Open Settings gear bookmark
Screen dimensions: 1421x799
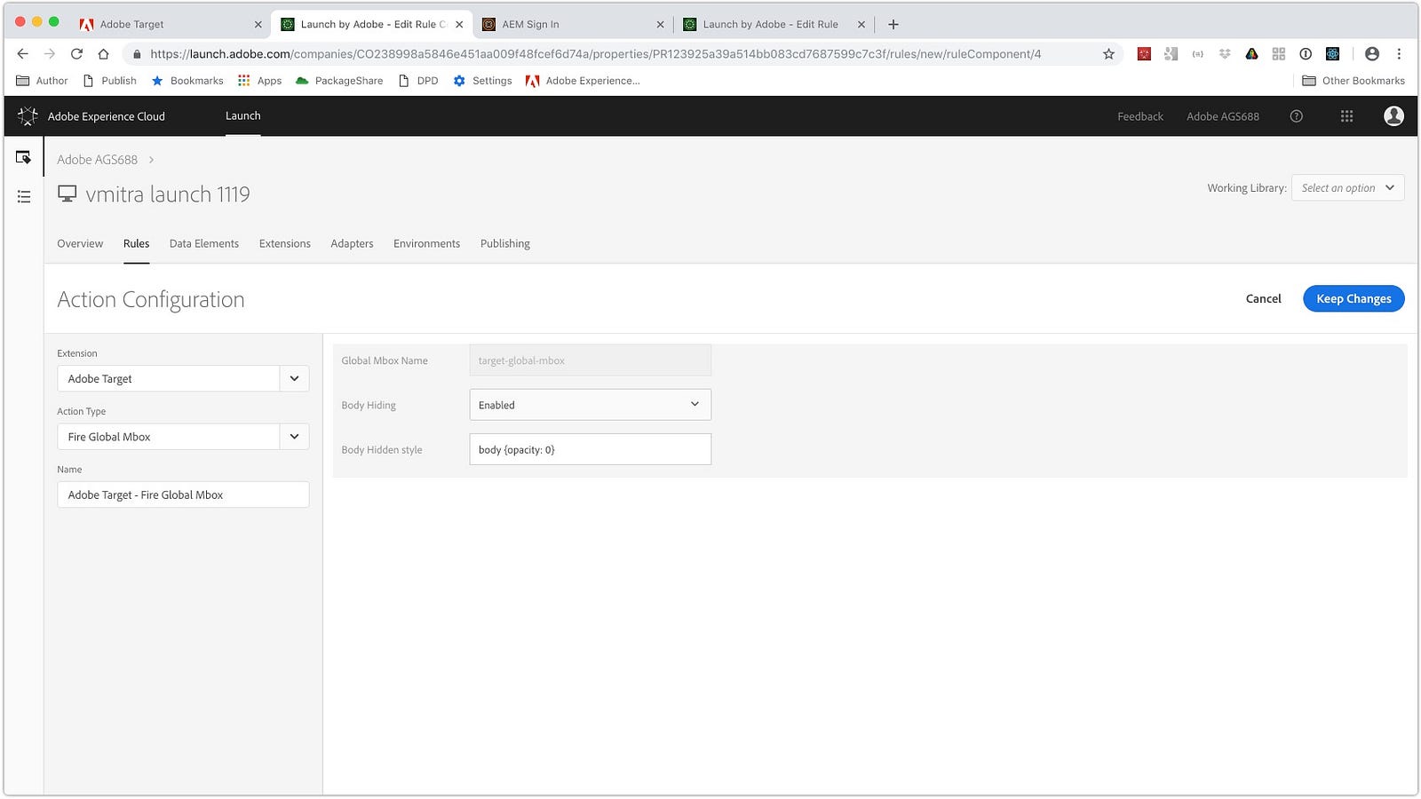click(482, 81)
